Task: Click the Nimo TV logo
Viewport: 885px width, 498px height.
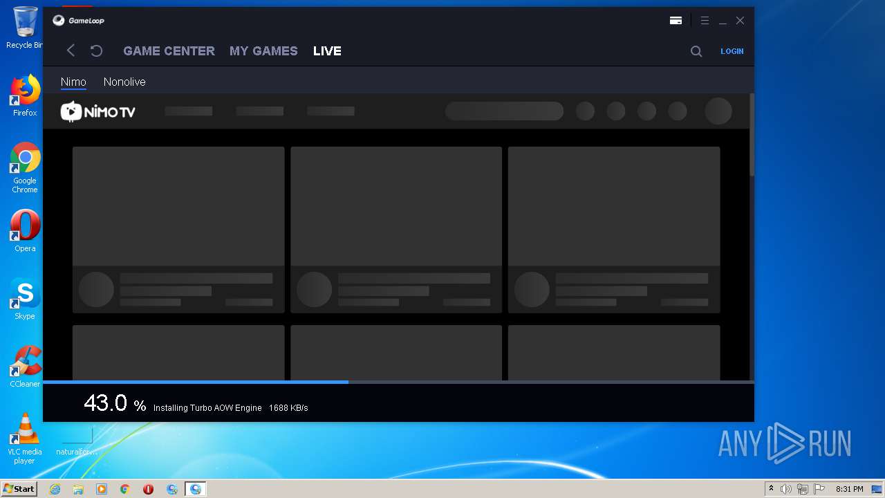Action: pos(98,111)
